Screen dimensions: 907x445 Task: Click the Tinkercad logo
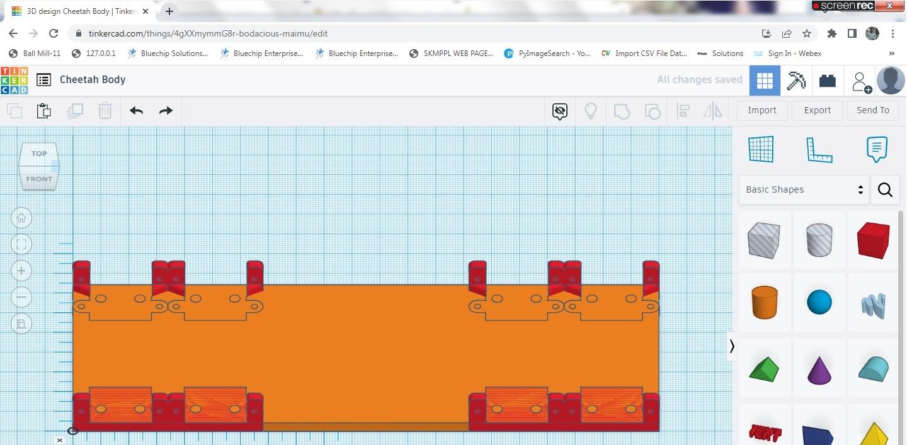point(14,80)
